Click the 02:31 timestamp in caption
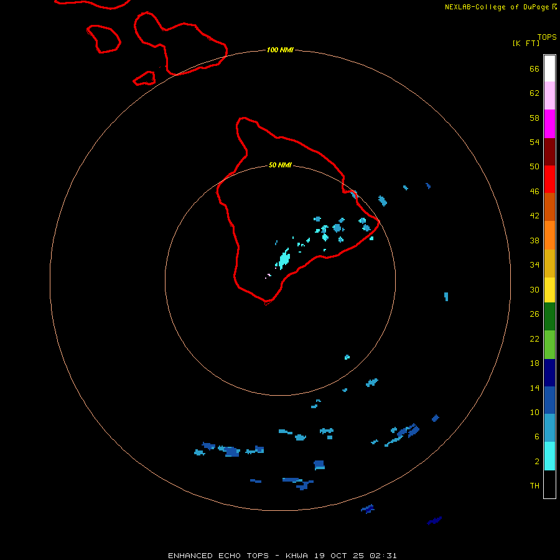Screen dimensions: 560x560 coord(383,556)
